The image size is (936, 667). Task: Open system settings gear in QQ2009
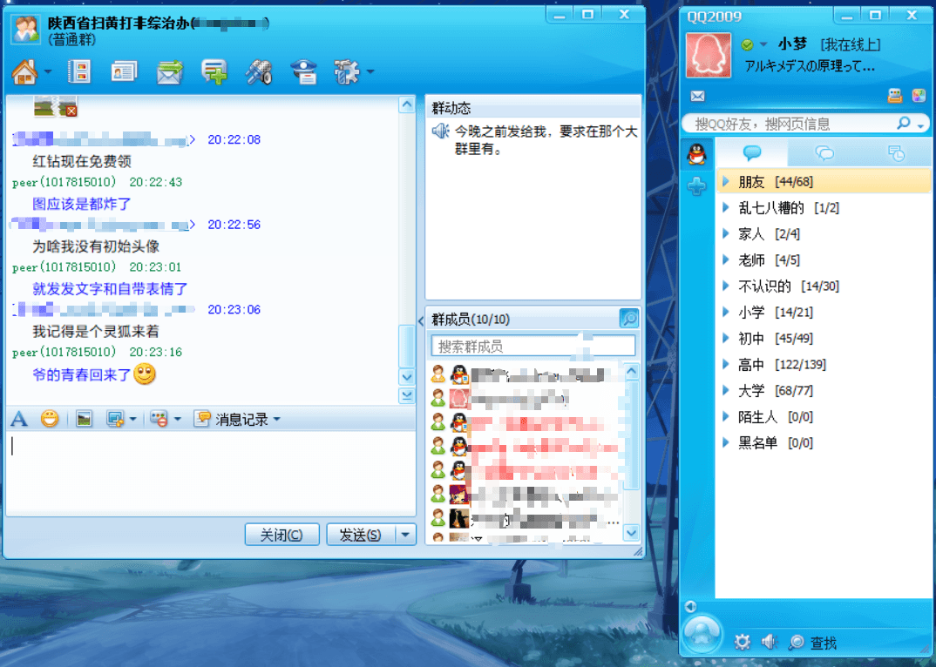742,642
